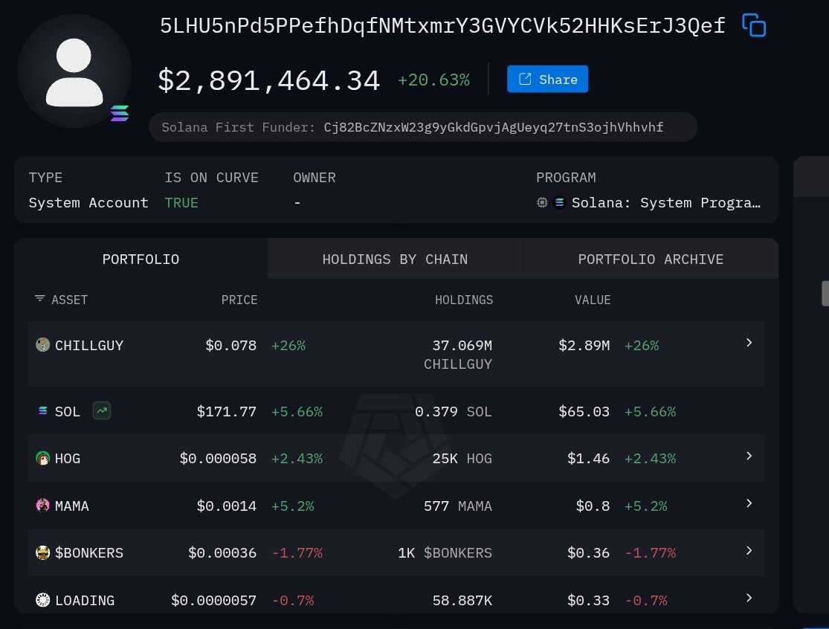The height and width of the screenshot is (629, 829).
Task: Open the Solana First Funder address link
Action: (493, 127)
